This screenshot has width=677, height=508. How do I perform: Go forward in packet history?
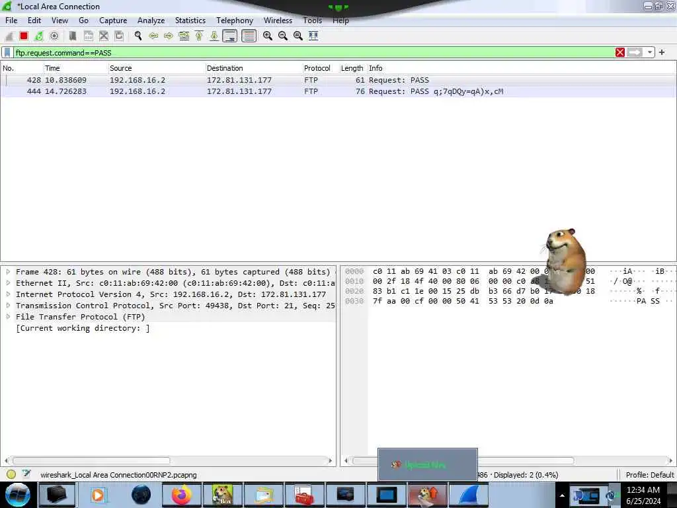coord(169,36)
